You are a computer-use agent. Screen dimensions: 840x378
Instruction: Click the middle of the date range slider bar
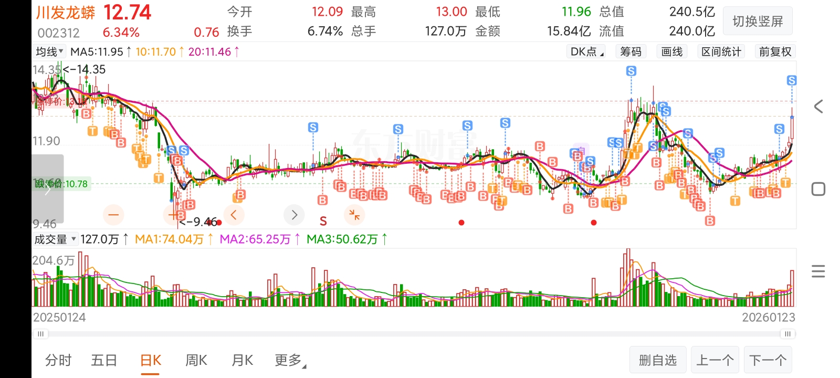[414, 334]
